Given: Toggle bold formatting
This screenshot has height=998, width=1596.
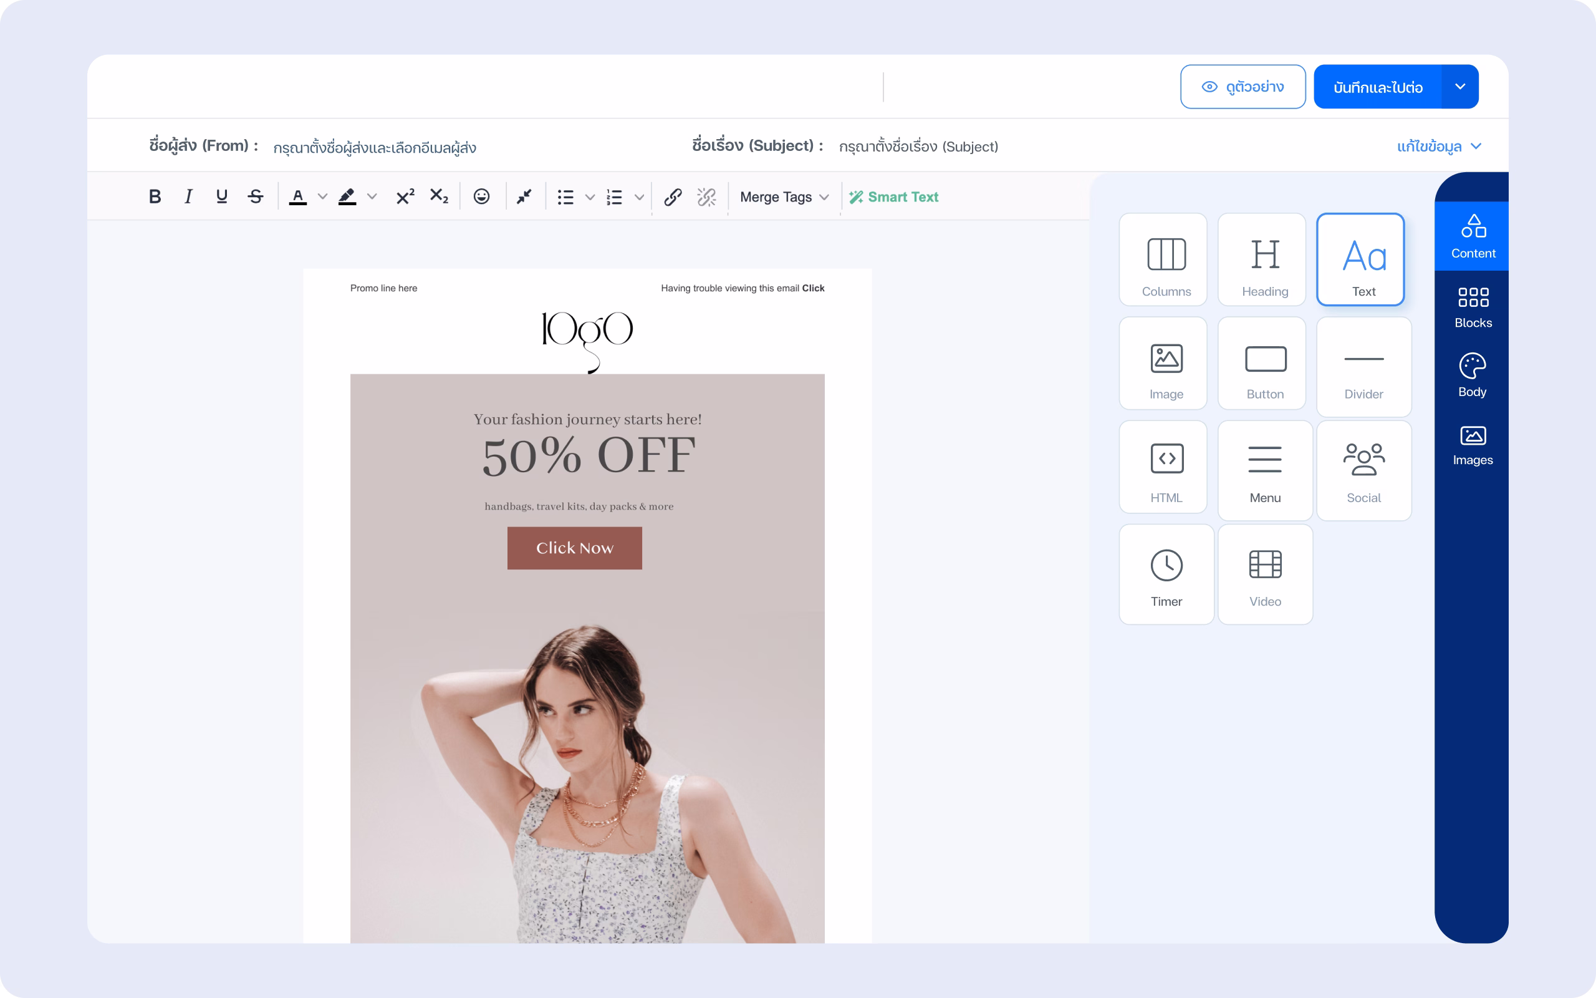Looking at the screenshot, I should point(155,196).
